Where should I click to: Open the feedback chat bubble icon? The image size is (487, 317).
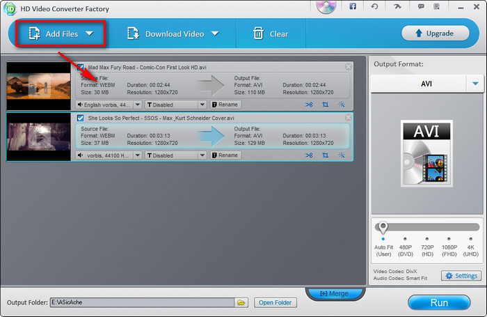pyautogui.click(x=421, y=6)
